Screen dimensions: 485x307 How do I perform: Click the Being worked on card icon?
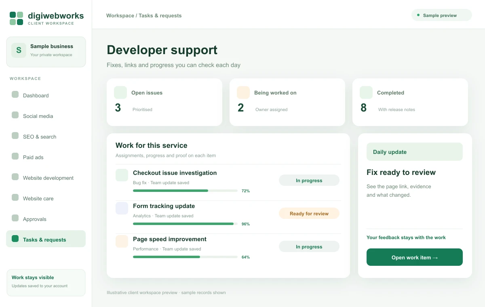coord(243,93)
